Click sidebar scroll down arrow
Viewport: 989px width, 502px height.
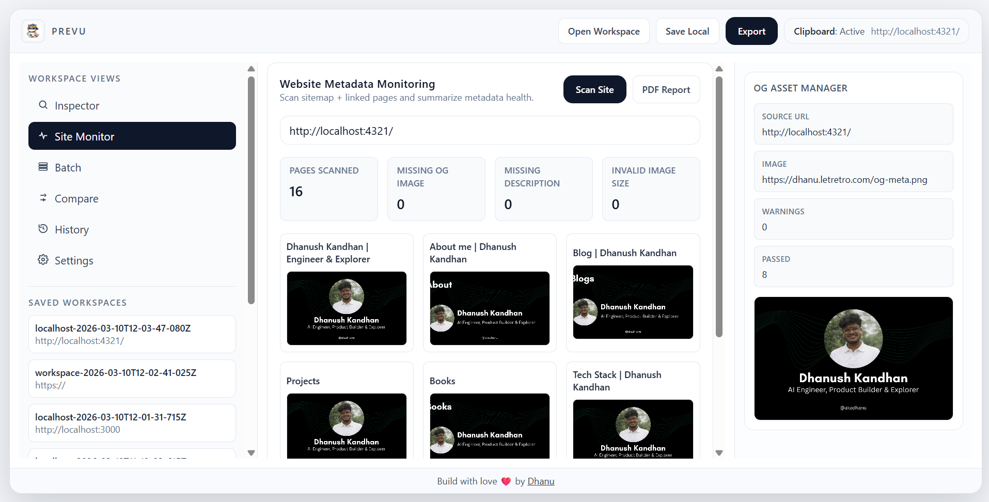[x=252, y=453]
